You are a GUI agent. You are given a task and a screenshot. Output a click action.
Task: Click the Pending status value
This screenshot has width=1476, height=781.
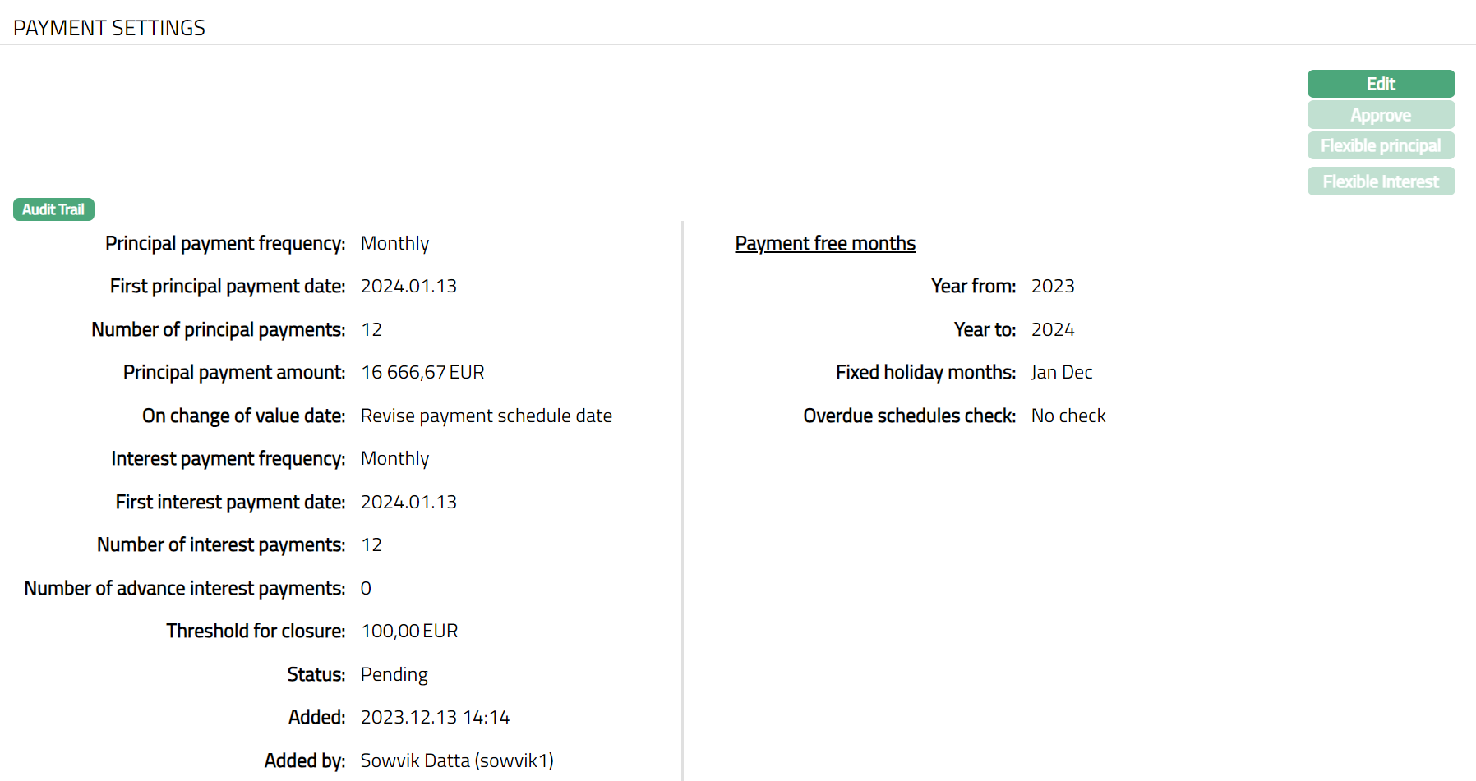point(394,675)
